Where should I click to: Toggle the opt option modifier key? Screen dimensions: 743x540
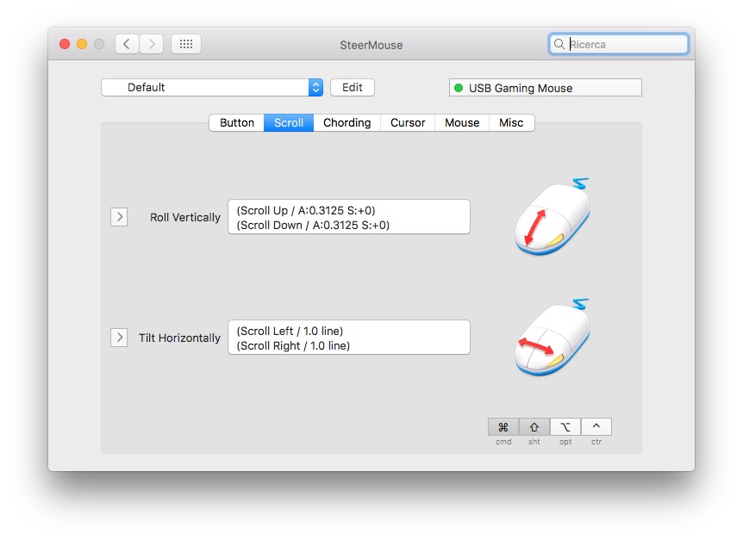point(565,427)
